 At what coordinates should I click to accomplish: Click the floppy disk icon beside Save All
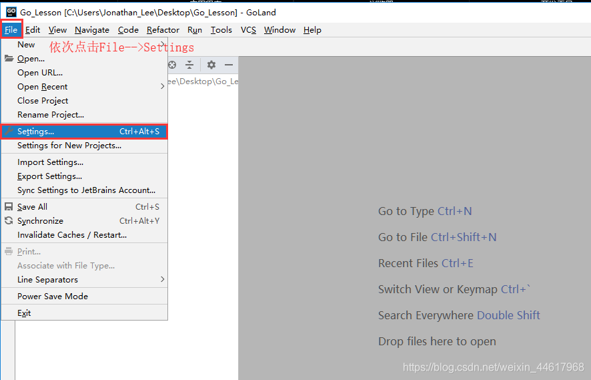tap(9, 207)
